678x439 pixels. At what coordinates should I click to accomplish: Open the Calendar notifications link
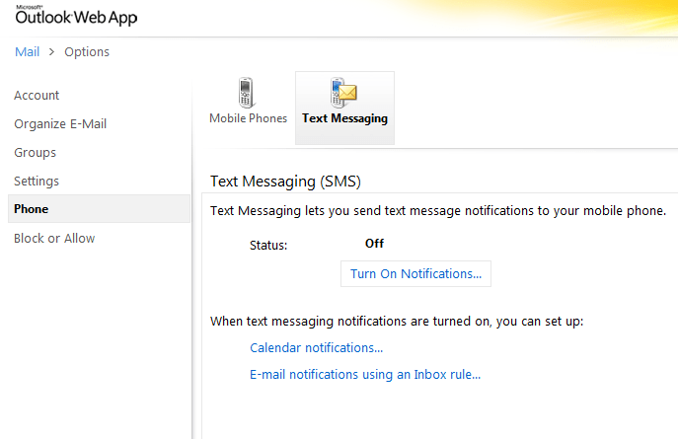[316, 348]
